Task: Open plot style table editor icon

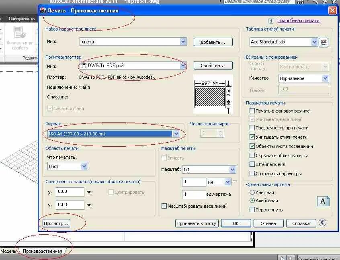Action: point(323,42)
